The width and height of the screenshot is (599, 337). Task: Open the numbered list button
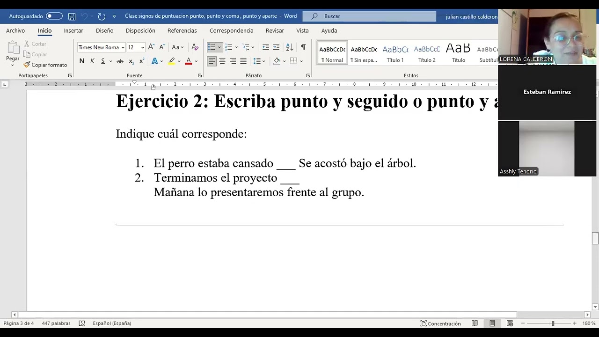[229, 47]
